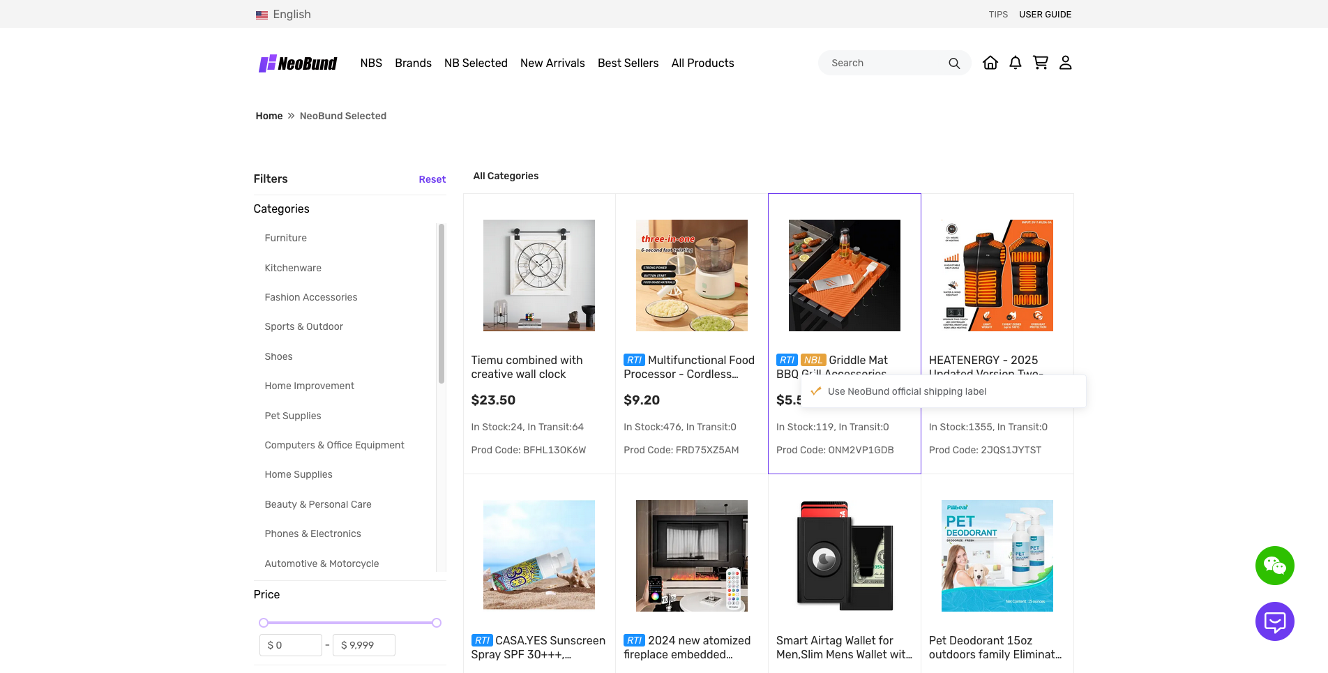Open Pet Deodorant 15oz product title
The image size is (1328, 673).
995,648
